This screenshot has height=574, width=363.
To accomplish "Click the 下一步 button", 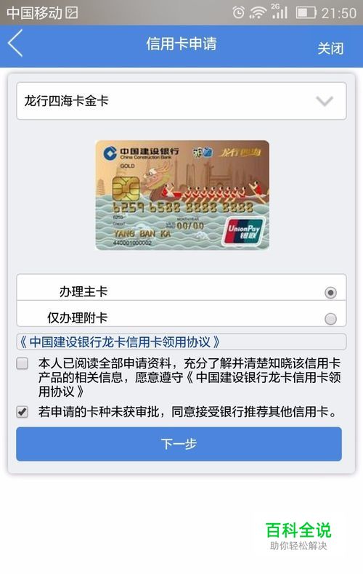I will (x=179, y=444).
